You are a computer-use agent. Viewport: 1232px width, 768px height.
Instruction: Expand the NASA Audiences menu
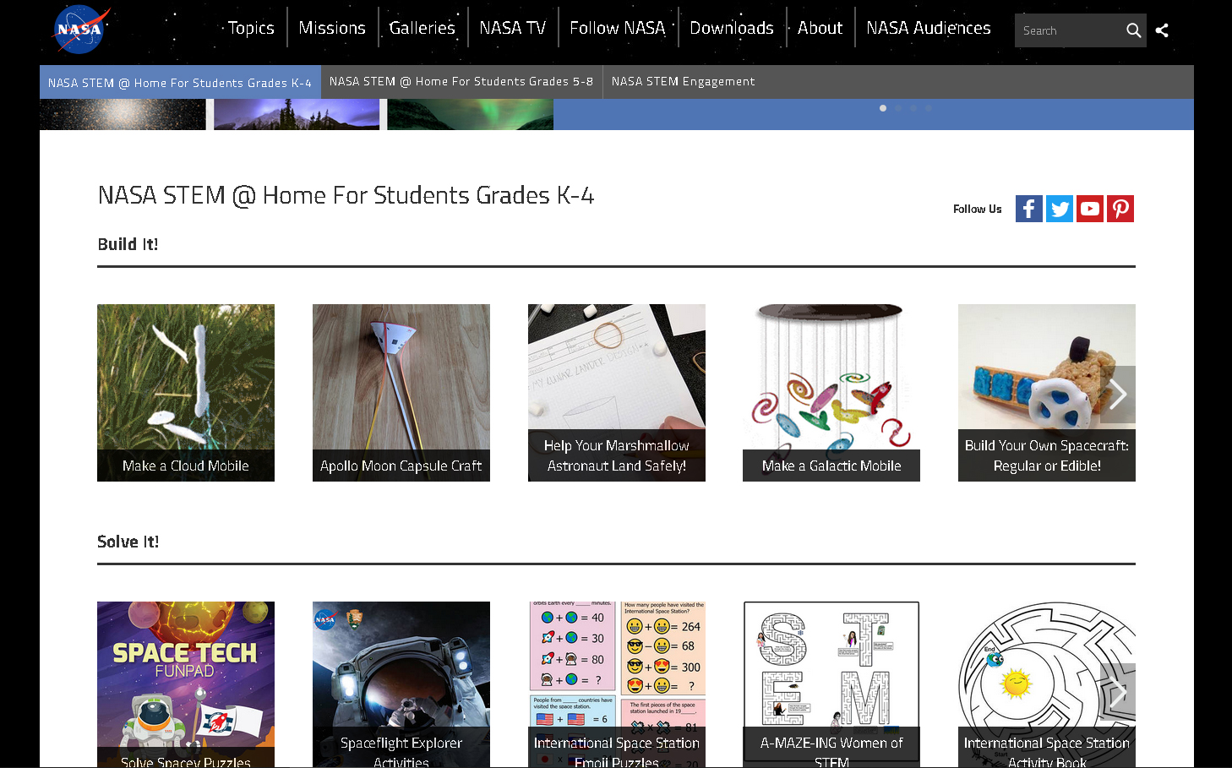pos(928,28)
